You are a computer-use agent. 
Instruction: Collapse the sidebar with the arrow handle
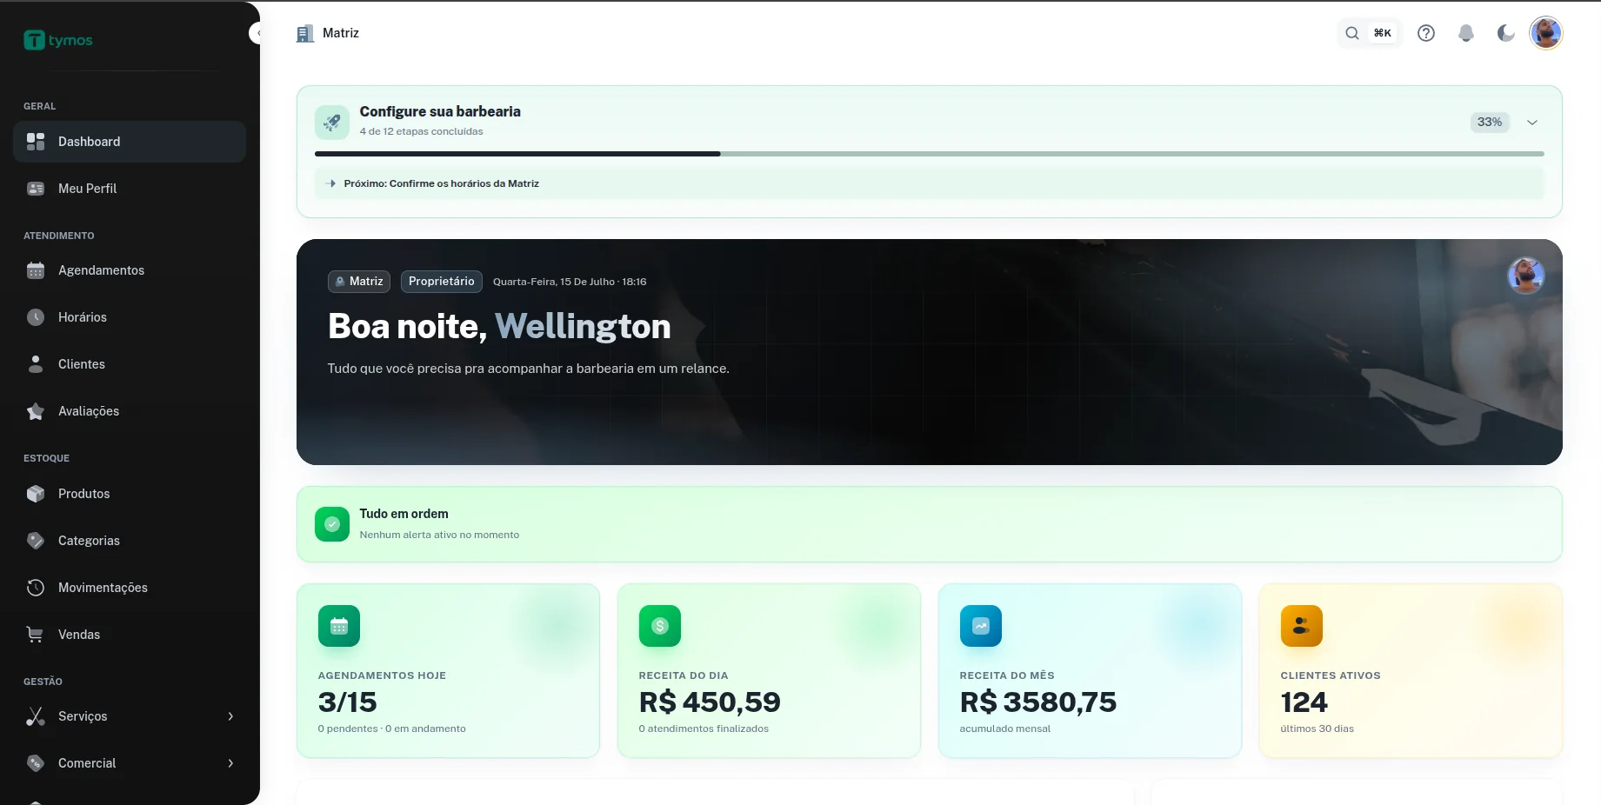pos(257,33)
